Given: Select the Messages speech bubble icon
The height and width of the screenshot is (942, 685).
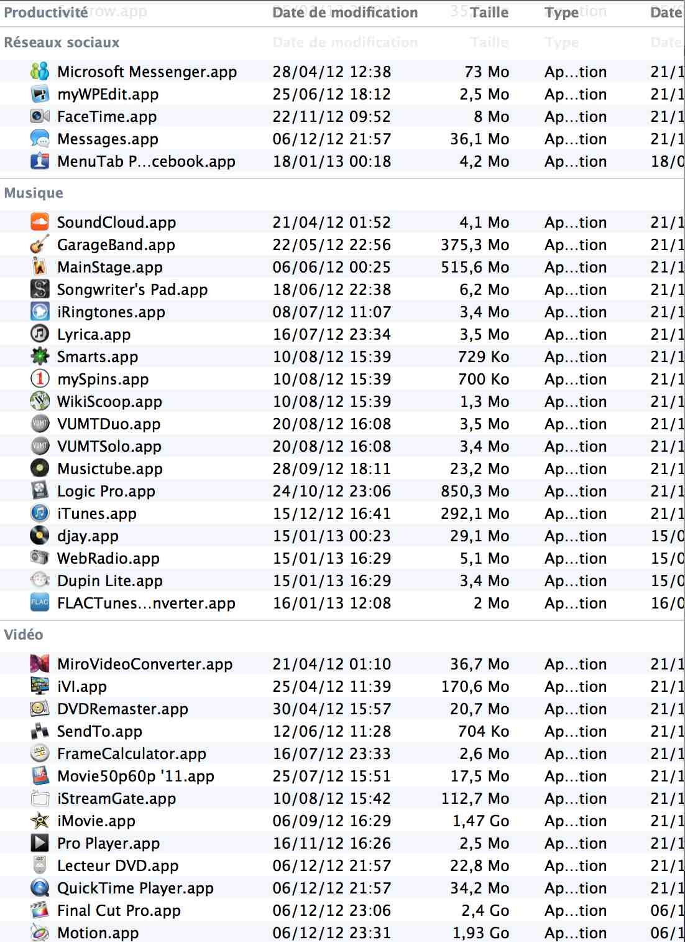Looking at the screenshot, I should tap(40, 139).
